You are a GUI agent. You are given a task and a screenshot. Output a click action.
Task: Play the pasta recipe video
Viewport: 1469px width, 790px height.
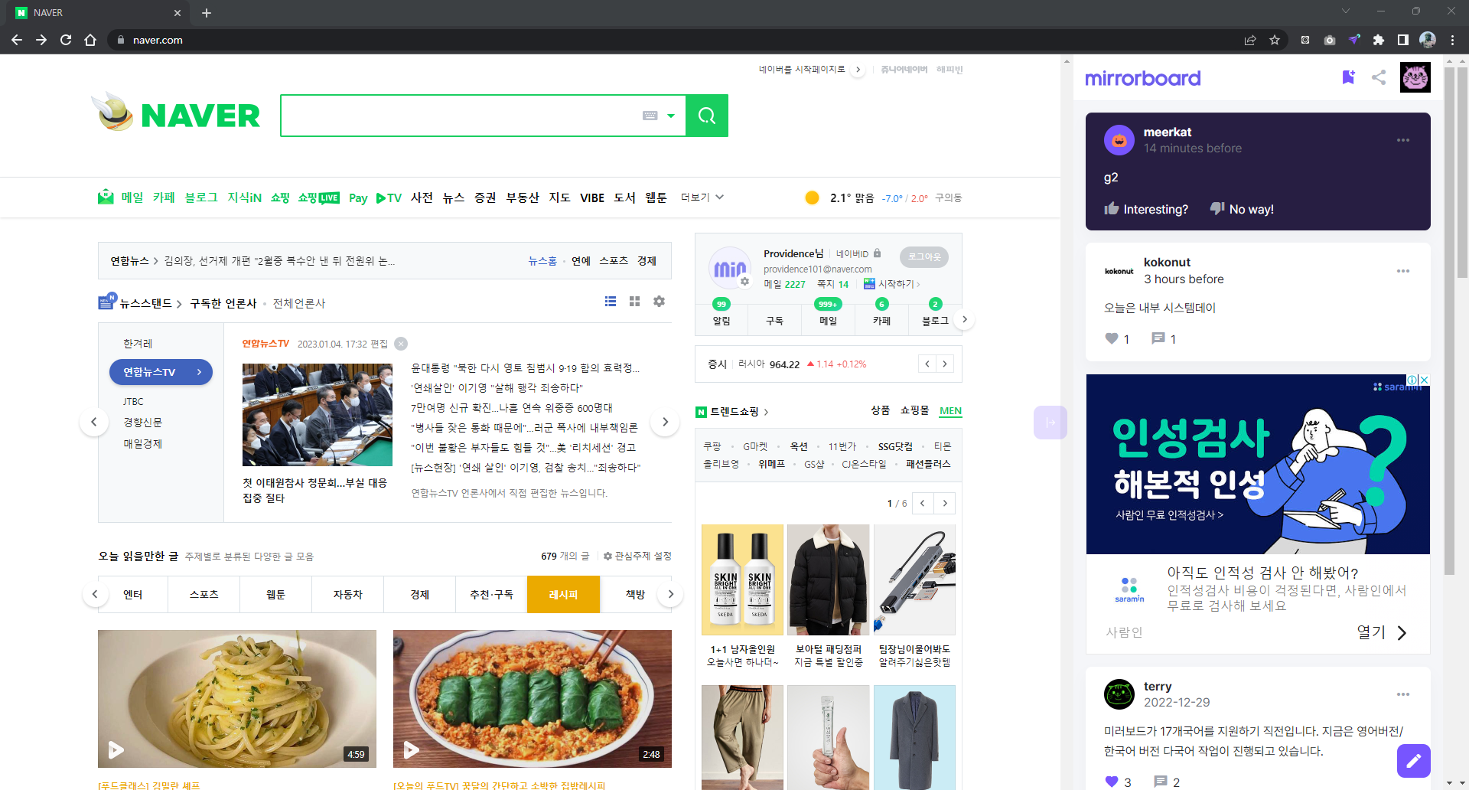pos(116,749)
